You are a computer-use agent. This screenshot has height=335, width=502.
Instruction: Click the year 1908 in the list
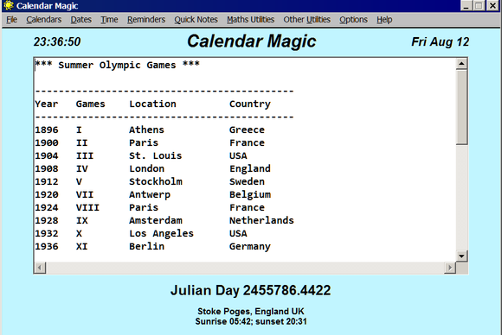(x=47, y=168)
